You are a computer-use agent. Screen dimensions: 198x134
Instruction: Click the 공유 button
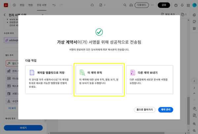click(164, 5)
